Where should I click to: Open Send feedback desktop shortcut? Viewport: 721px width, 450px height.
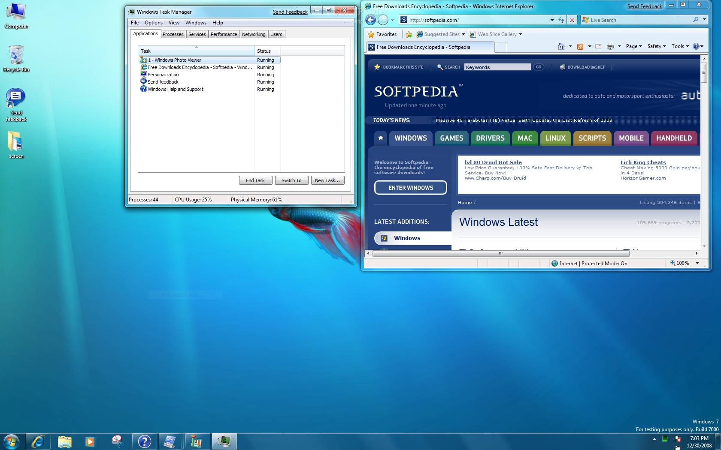click(16, 105)
